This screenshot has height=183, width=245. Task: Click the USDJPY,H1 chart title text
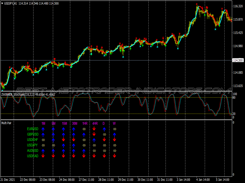10,4
